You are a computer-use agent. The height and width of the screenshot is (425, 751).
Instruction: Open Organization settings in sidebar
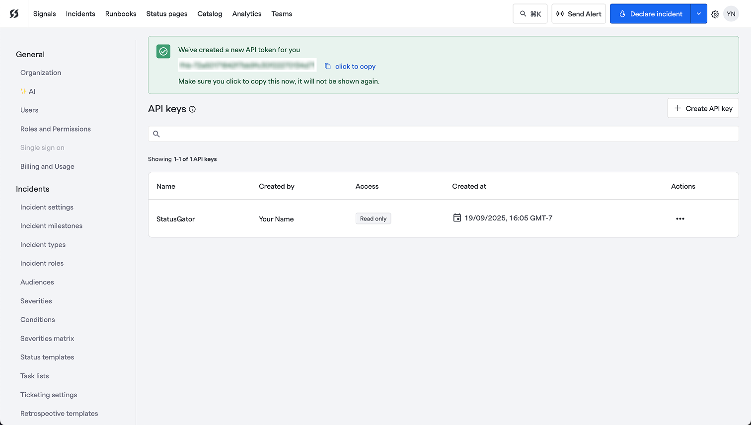tap(41, 72)
